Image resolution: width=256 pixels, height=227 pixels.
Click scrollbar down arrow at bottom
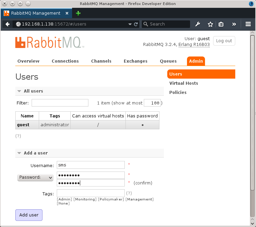(252, 223)
